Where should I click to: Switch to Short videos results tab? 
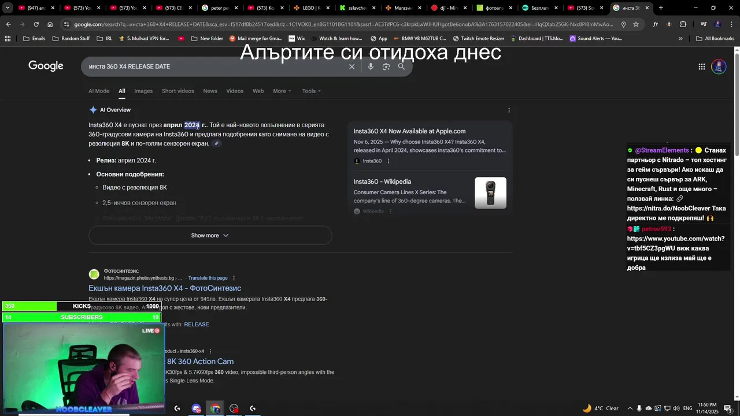(x=178, y=91)
